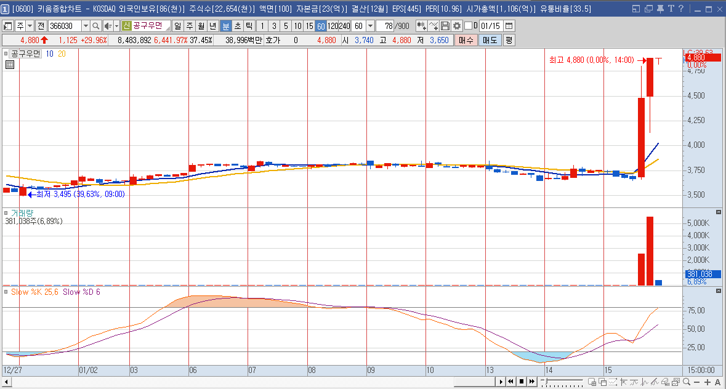Viewport: 726px width, 389px height.
Task: Close the Slow stochastic panel x button
Action: pyautogui.click(x=719, y=291)
